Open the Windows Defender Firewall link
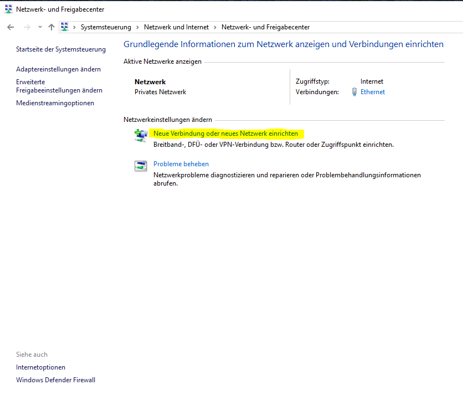 [55, 380]
